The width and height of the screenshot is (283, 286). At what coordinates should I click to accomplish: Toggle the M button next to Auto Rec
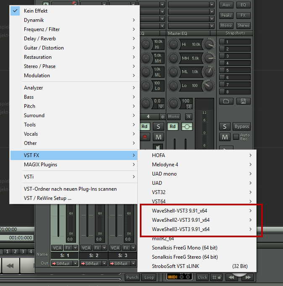[225, 137]
